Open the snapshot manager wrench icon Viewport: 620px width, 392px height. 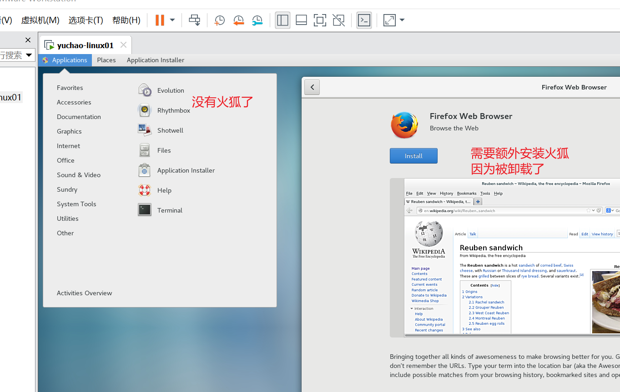pos(257,20)
